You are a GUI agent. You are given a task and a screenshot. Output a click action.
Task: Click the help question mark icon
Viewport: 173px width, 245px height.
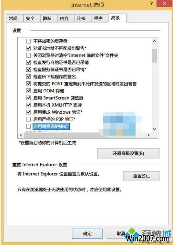(x=151, y=3)
